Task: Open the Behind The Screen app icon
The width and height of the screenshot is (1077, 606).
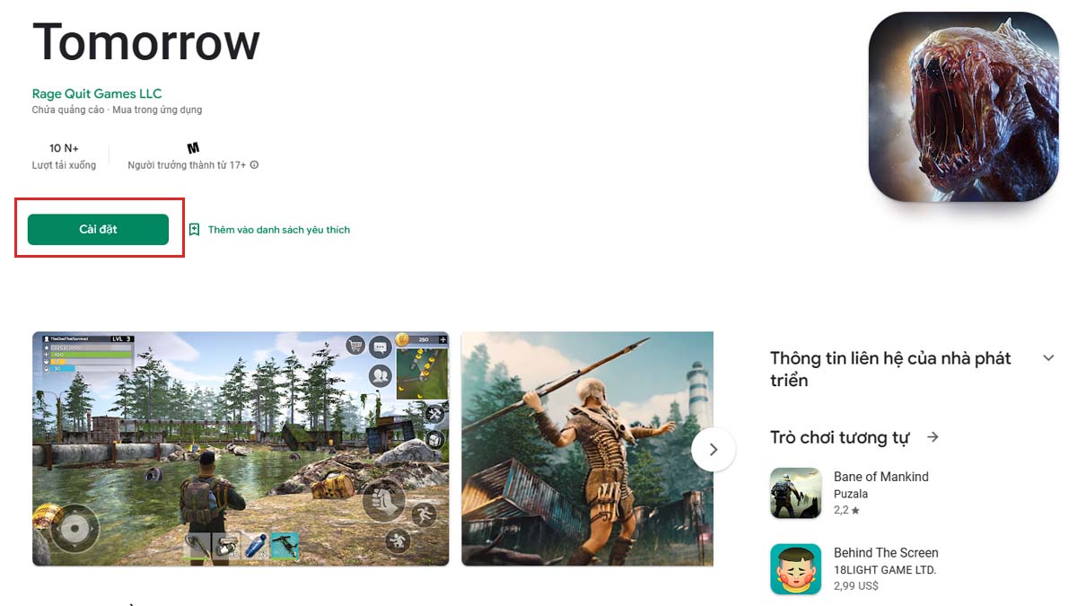Action: tap(795, 569)
